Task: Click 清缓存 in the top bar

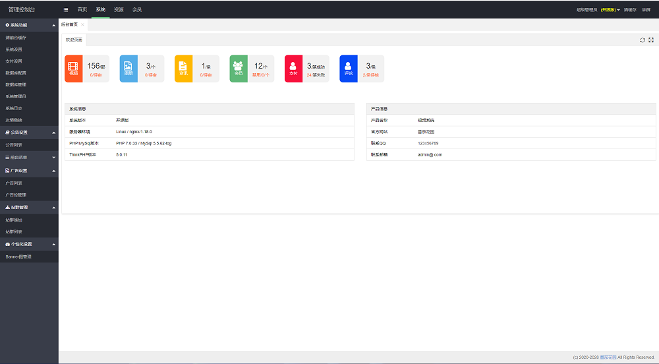Action: pos(630,10)
